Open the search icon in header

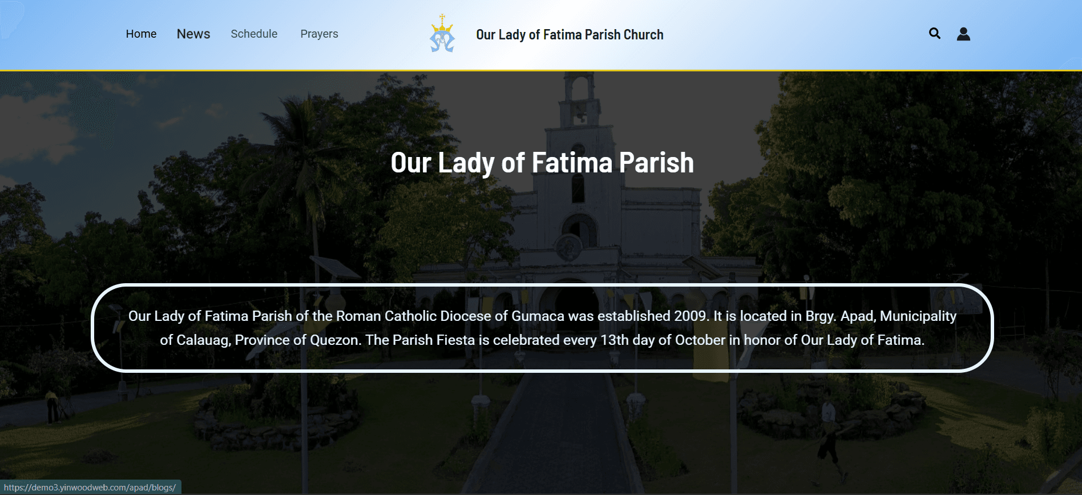click(934, 33)
